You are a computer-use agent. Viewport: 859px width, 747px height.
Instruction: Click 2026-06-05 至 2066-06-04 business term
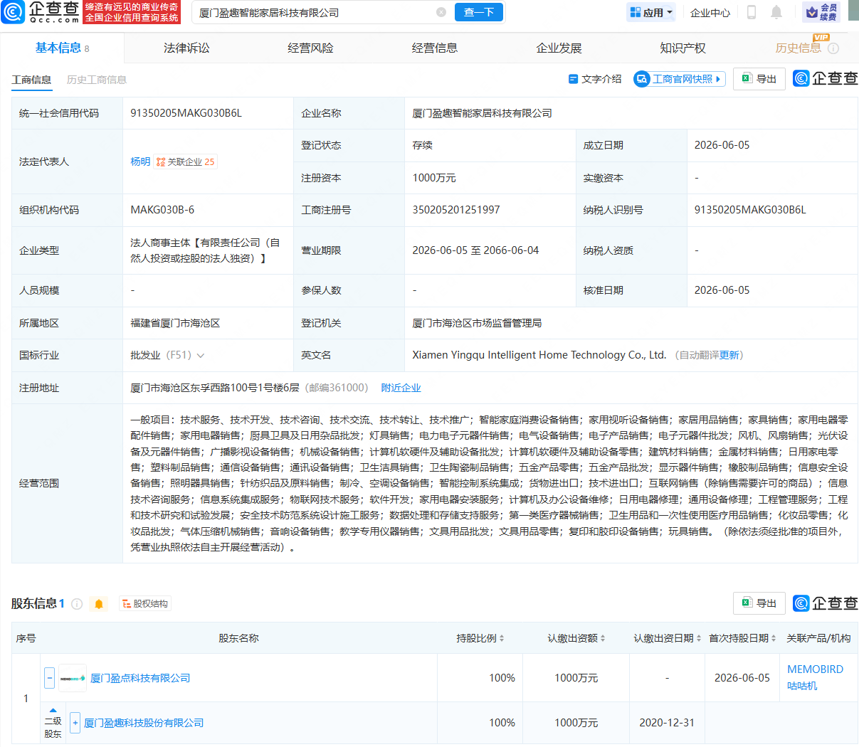point(475,250)
